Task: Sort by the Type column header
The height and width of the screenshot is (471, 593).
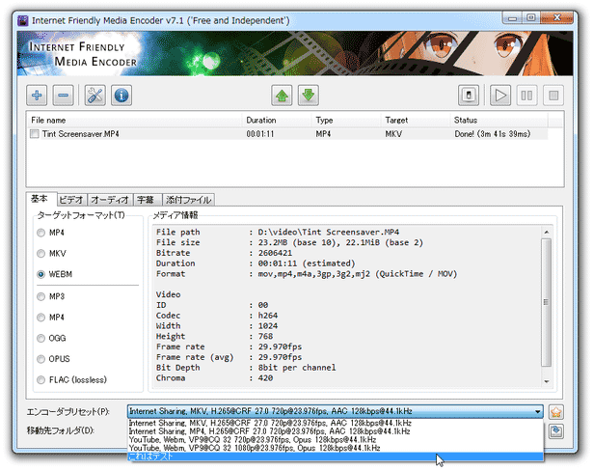Action: pyautogui.click(x=346, y=120)
